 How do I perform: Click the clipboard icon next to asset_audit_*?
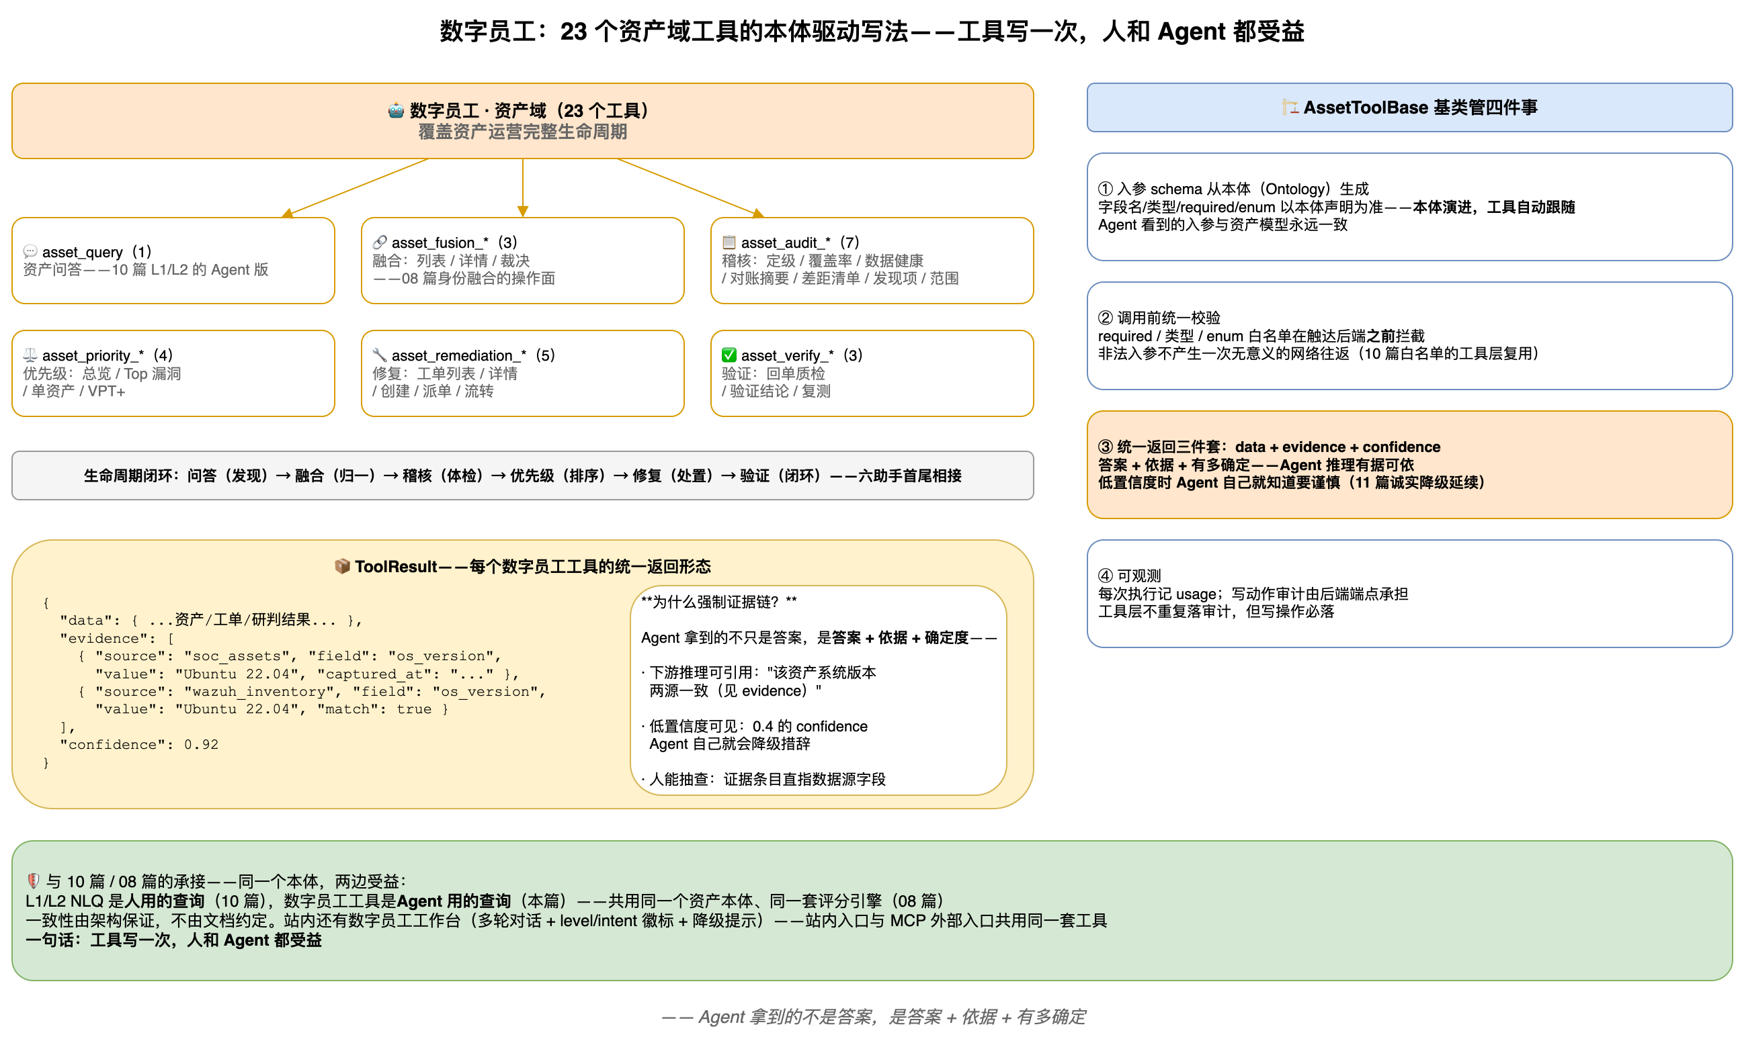[729, 242]
